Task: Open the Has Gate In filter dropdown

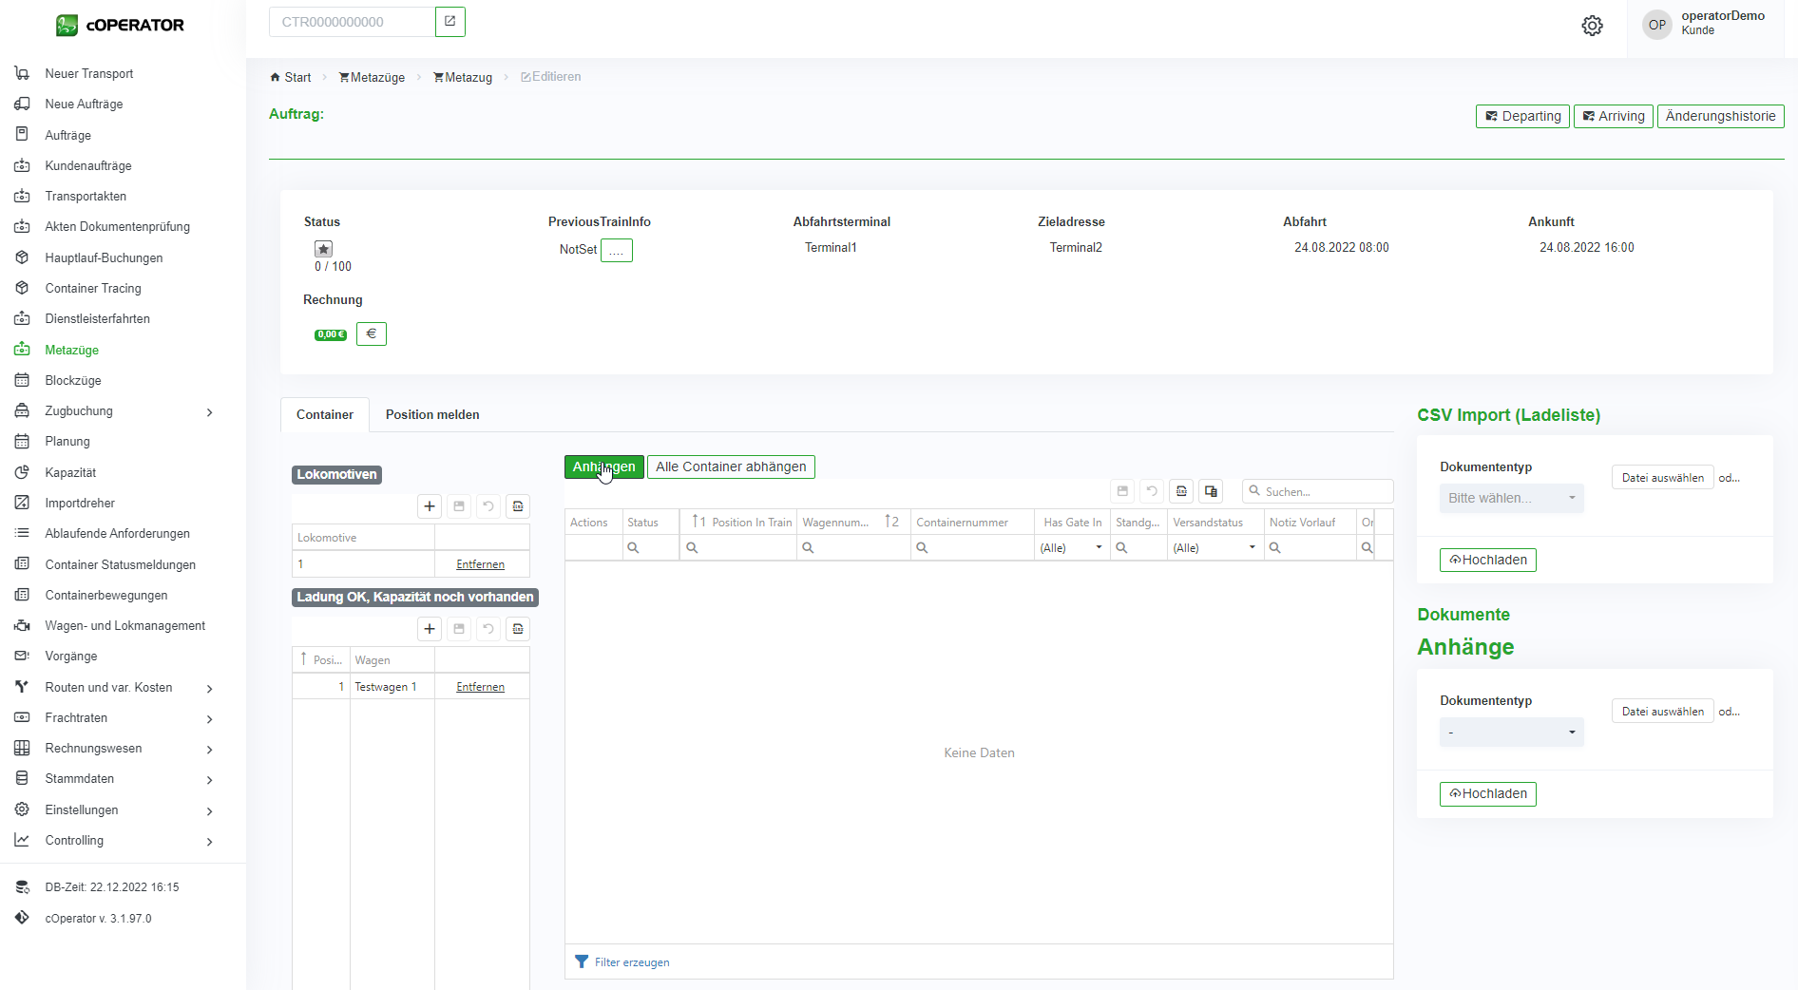Action: 1070,548
